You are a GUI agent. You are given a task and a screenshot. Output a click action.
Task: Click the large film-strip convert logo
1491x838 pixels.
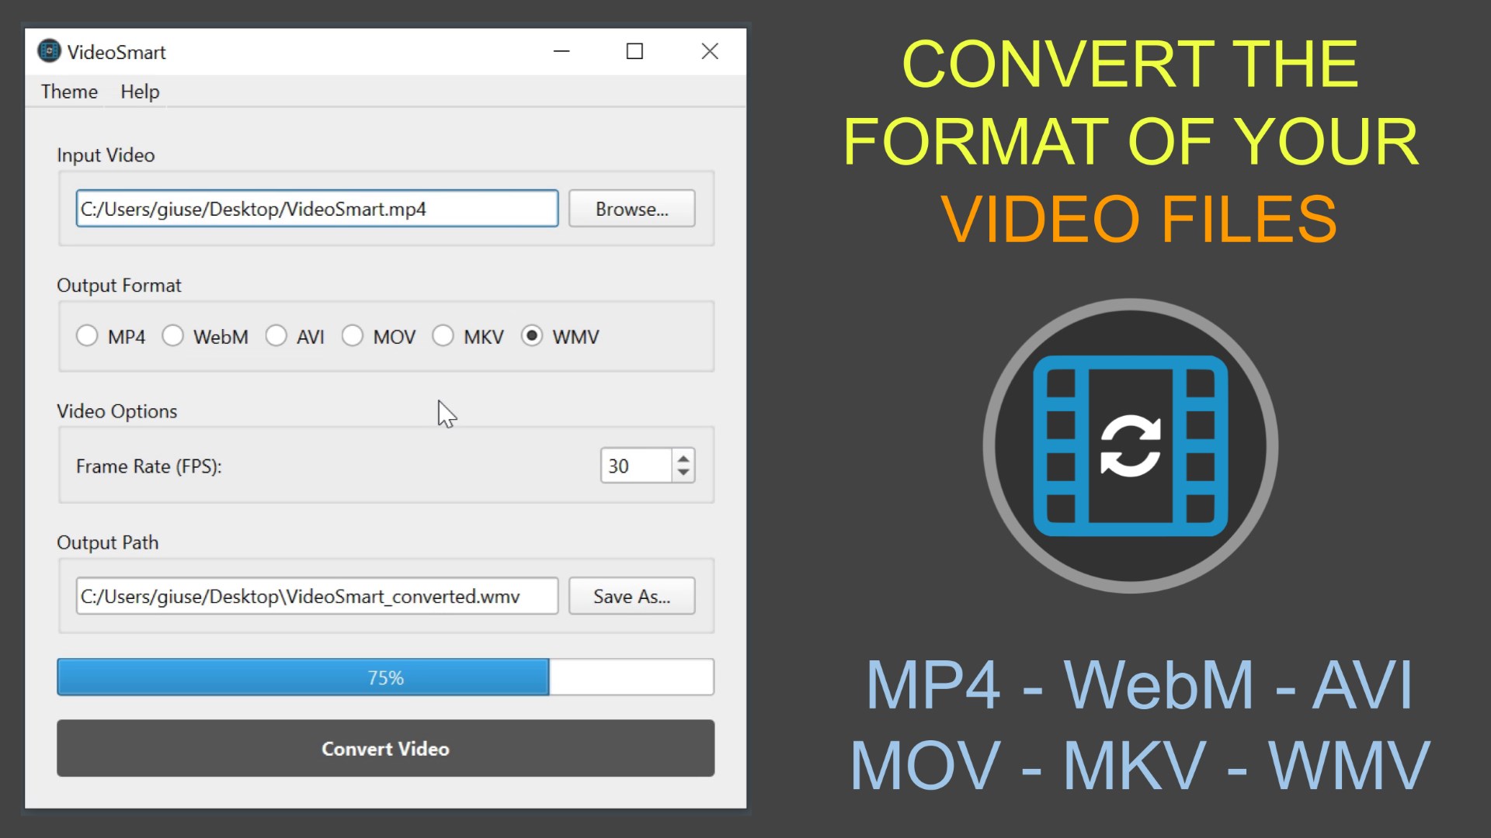click(x=1130, y=445)
